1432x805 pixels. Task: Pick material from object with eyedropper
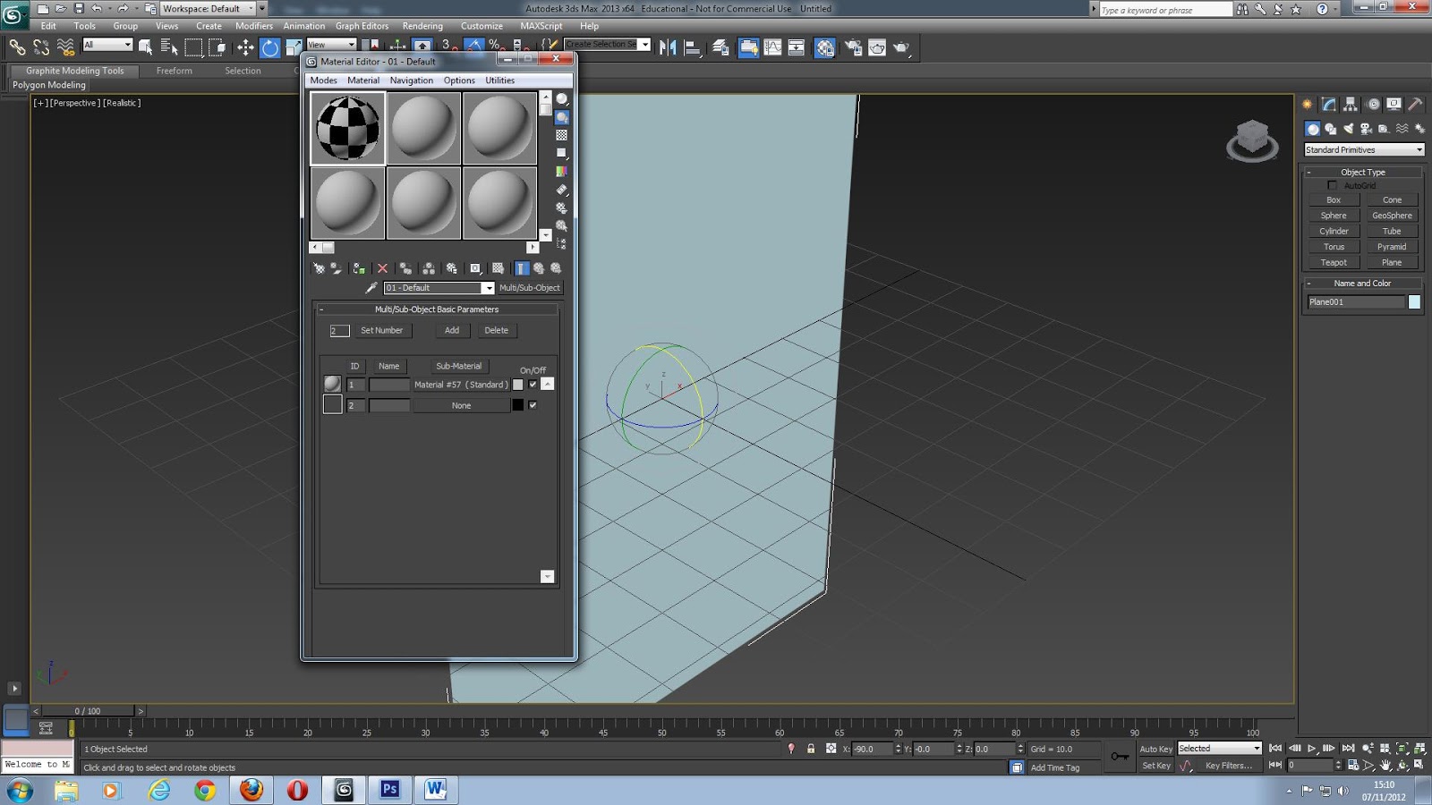click(372, 287)
